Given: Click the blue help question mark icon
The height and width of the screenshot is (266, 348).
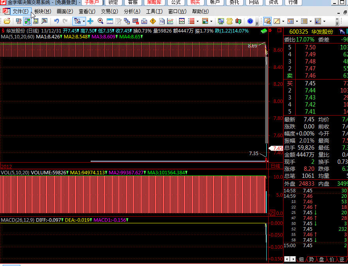Looking at the screenshot, I should tap(250, 21).
